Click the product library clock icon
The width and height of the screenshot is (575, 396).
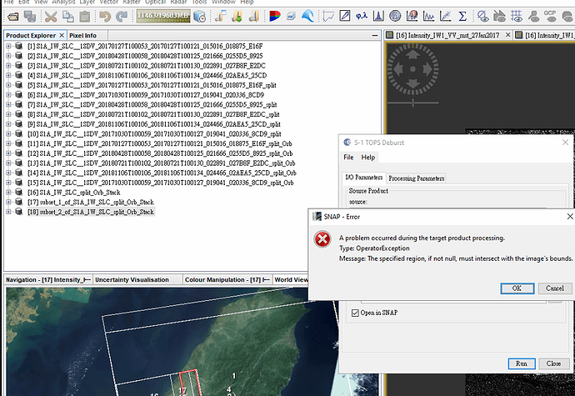coord(199,17)
